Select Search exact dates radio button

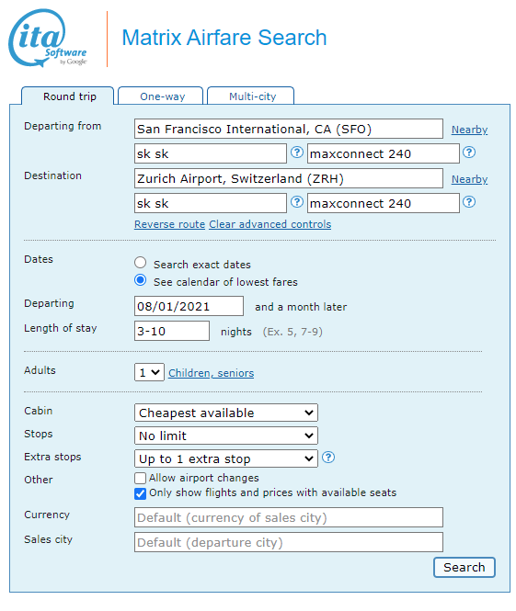point(141,263)
